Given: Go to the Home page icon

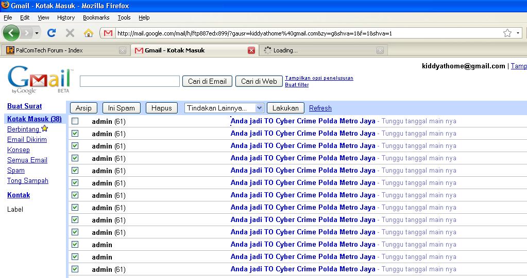Looking at the screenshot, I should click(x=89, y=33).
